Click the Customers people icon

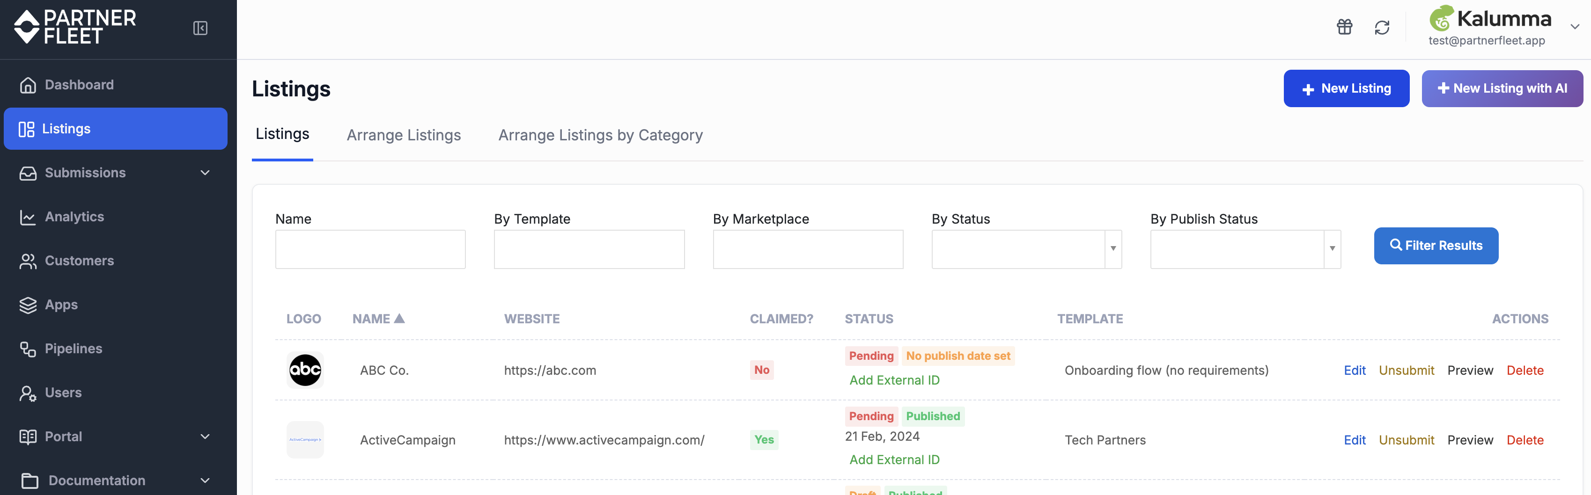coord(28,261)
